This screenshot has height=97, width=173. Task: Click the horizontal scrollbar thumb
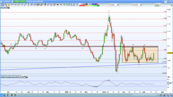[x=145, y=95]
